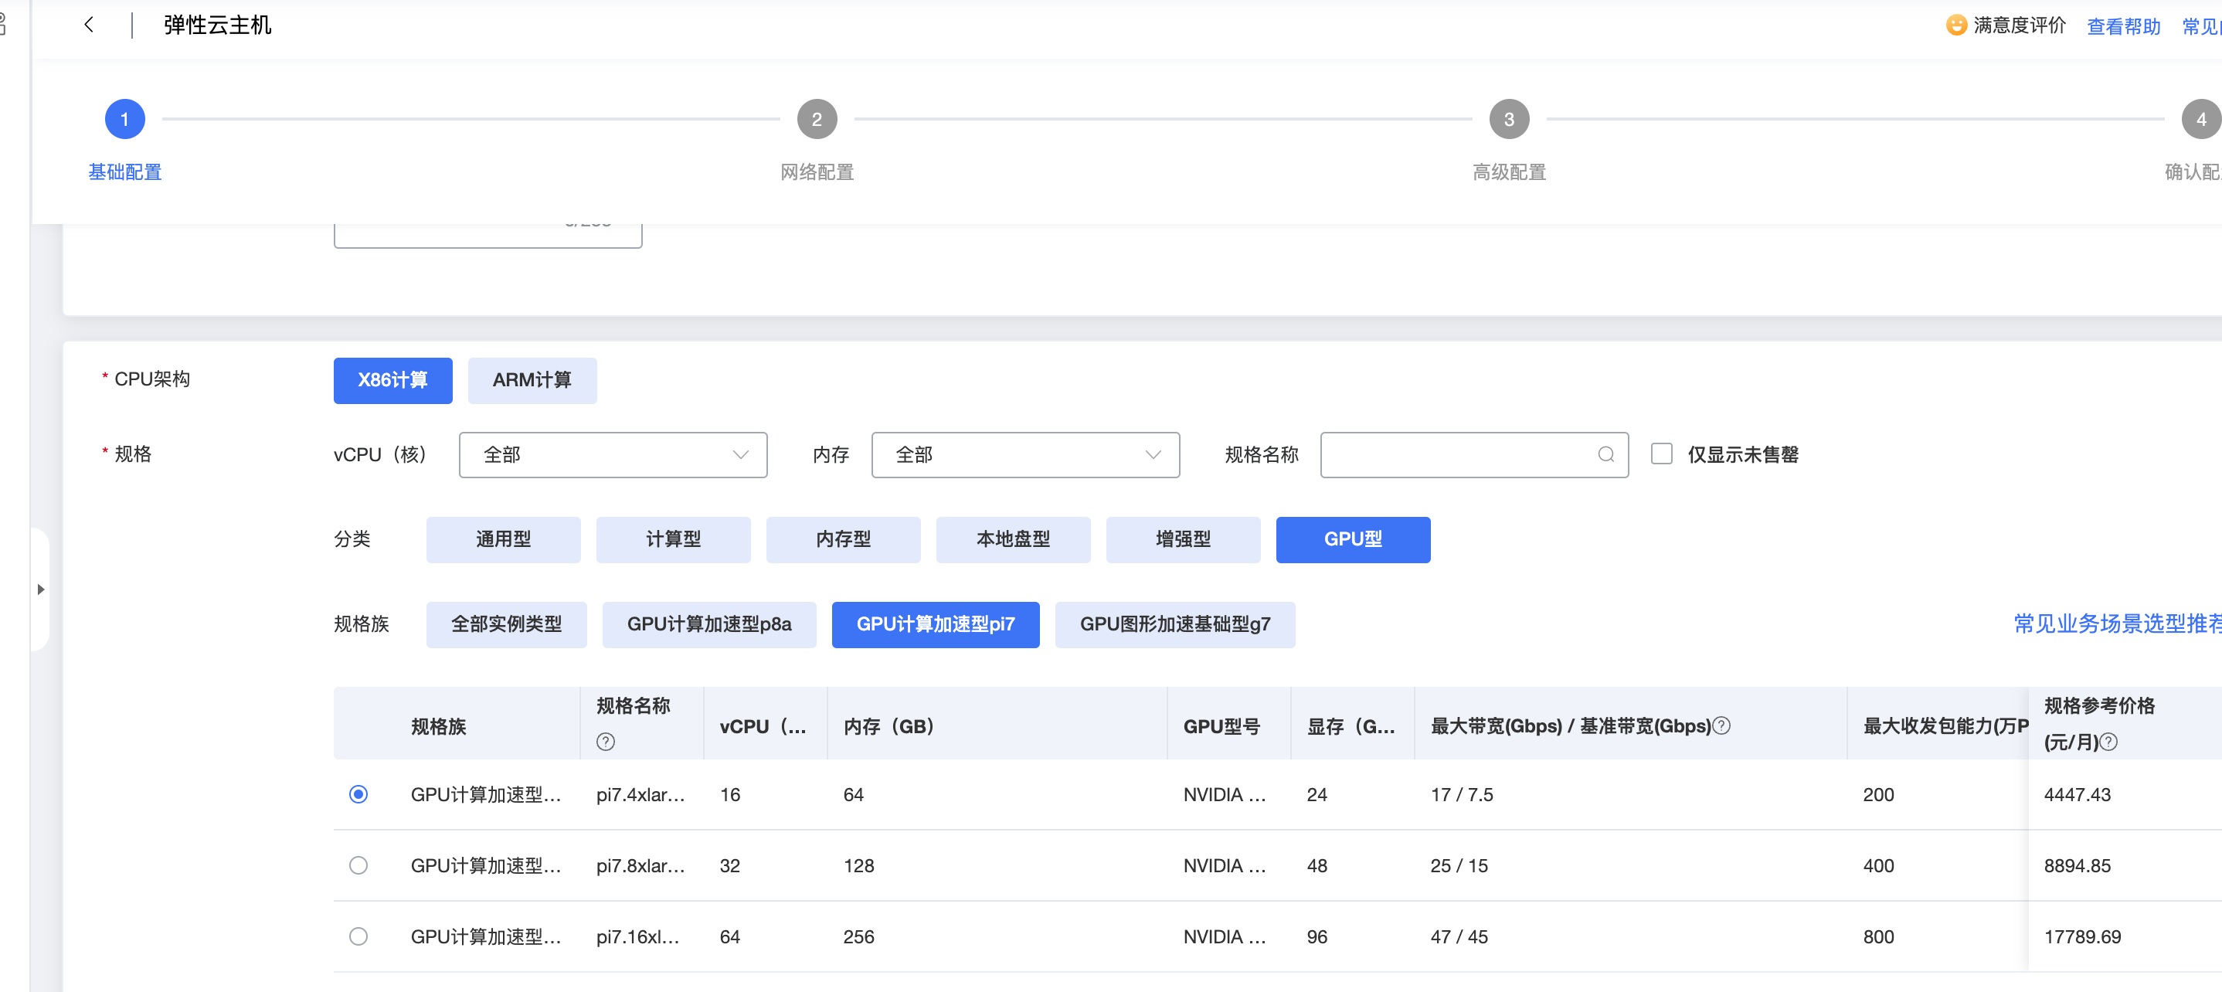Image resolution: width=2222 pixels, height=992 pixels.
Task: Click the 800 packet capacity cell
Action: pyautogui.click(x=1878, y=936)
